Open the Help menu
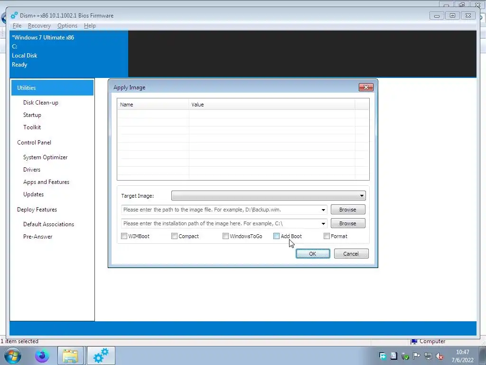This screenshot has width=486, height=365. (x=90, y=26)
